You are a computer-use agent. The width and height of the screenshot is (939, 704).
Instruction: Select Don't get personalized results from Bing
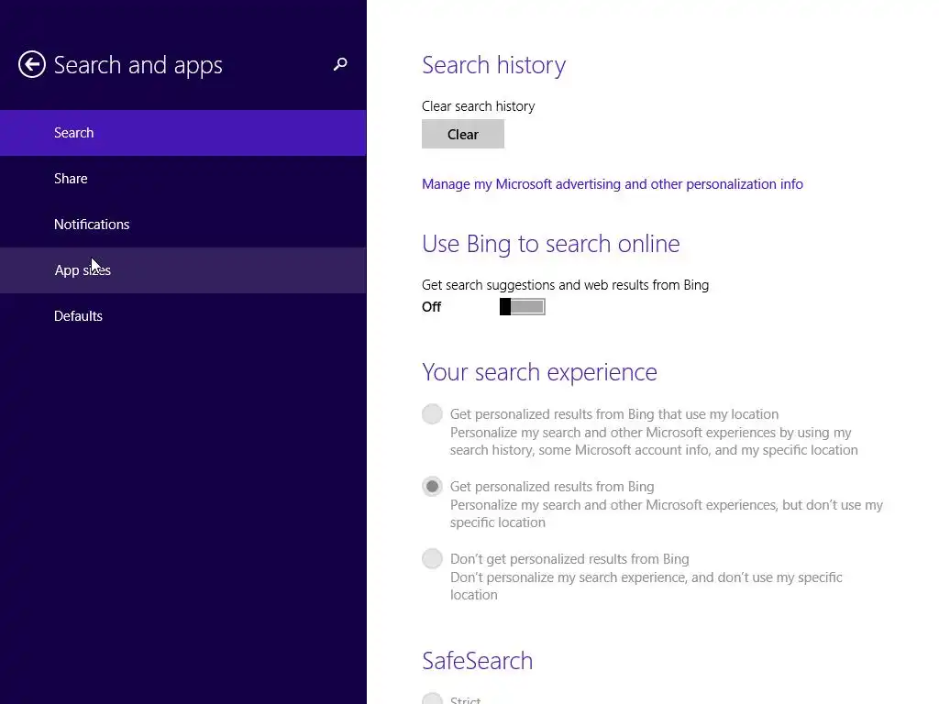tap(432, 559)
